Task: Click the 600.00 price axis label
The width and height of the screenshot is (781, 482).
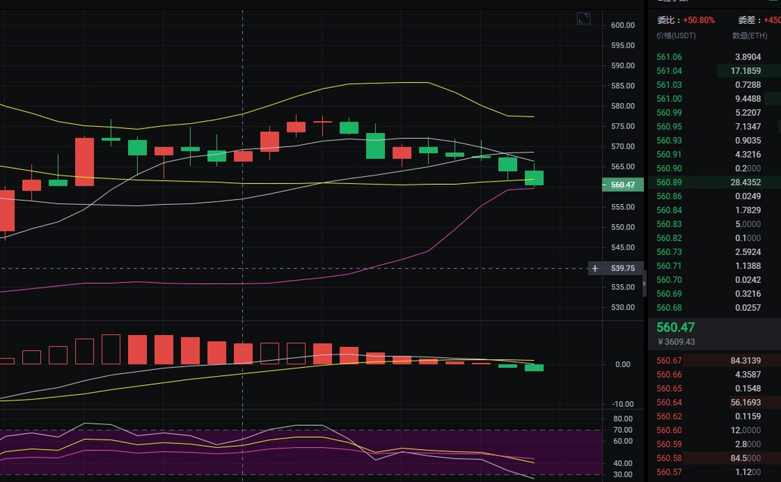Action: point(623,25)
